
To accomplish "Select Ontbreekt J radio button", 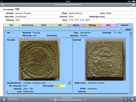I will pyautogui.click(x=115, y=33).
